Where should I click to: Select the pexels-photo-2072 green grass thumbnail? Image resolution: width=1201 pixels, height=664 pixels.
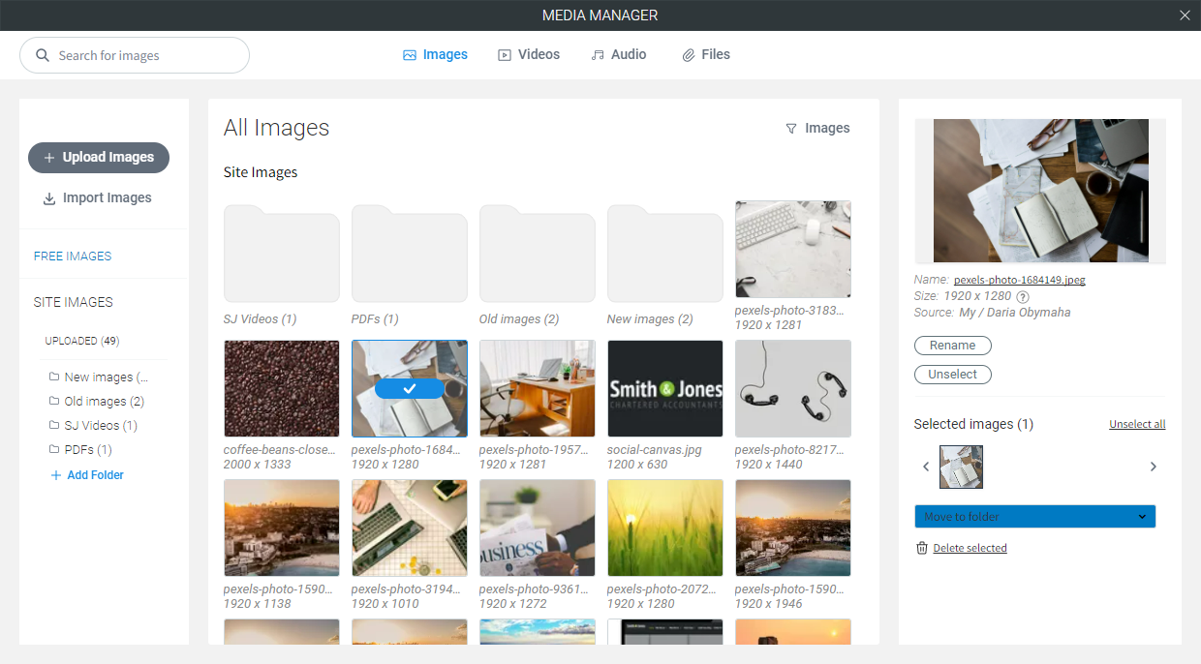(x=665, y=528)
